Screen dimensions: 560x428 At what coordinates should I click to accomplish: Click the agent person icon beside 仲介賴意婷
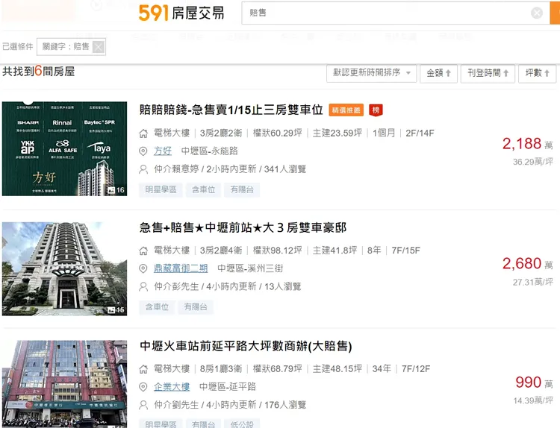pyautogui.click(x=143, y=169)
